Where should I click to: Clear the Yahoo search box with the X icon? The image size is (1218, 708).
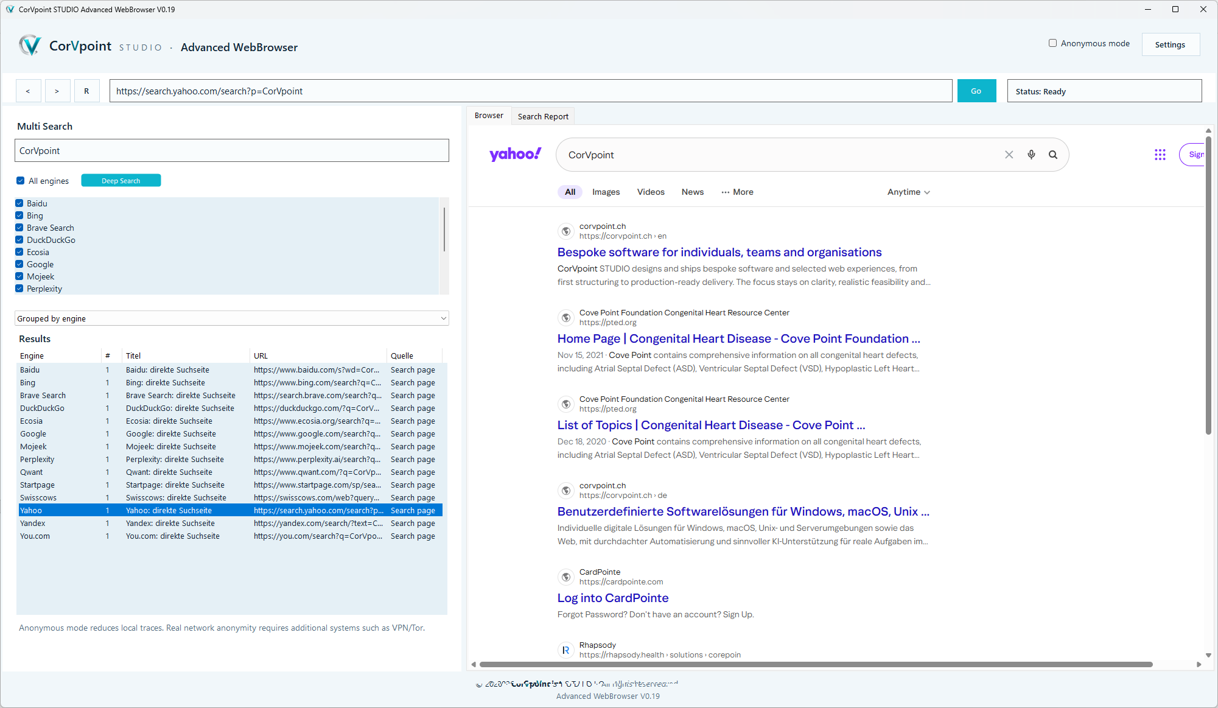tap(1009, 155)
